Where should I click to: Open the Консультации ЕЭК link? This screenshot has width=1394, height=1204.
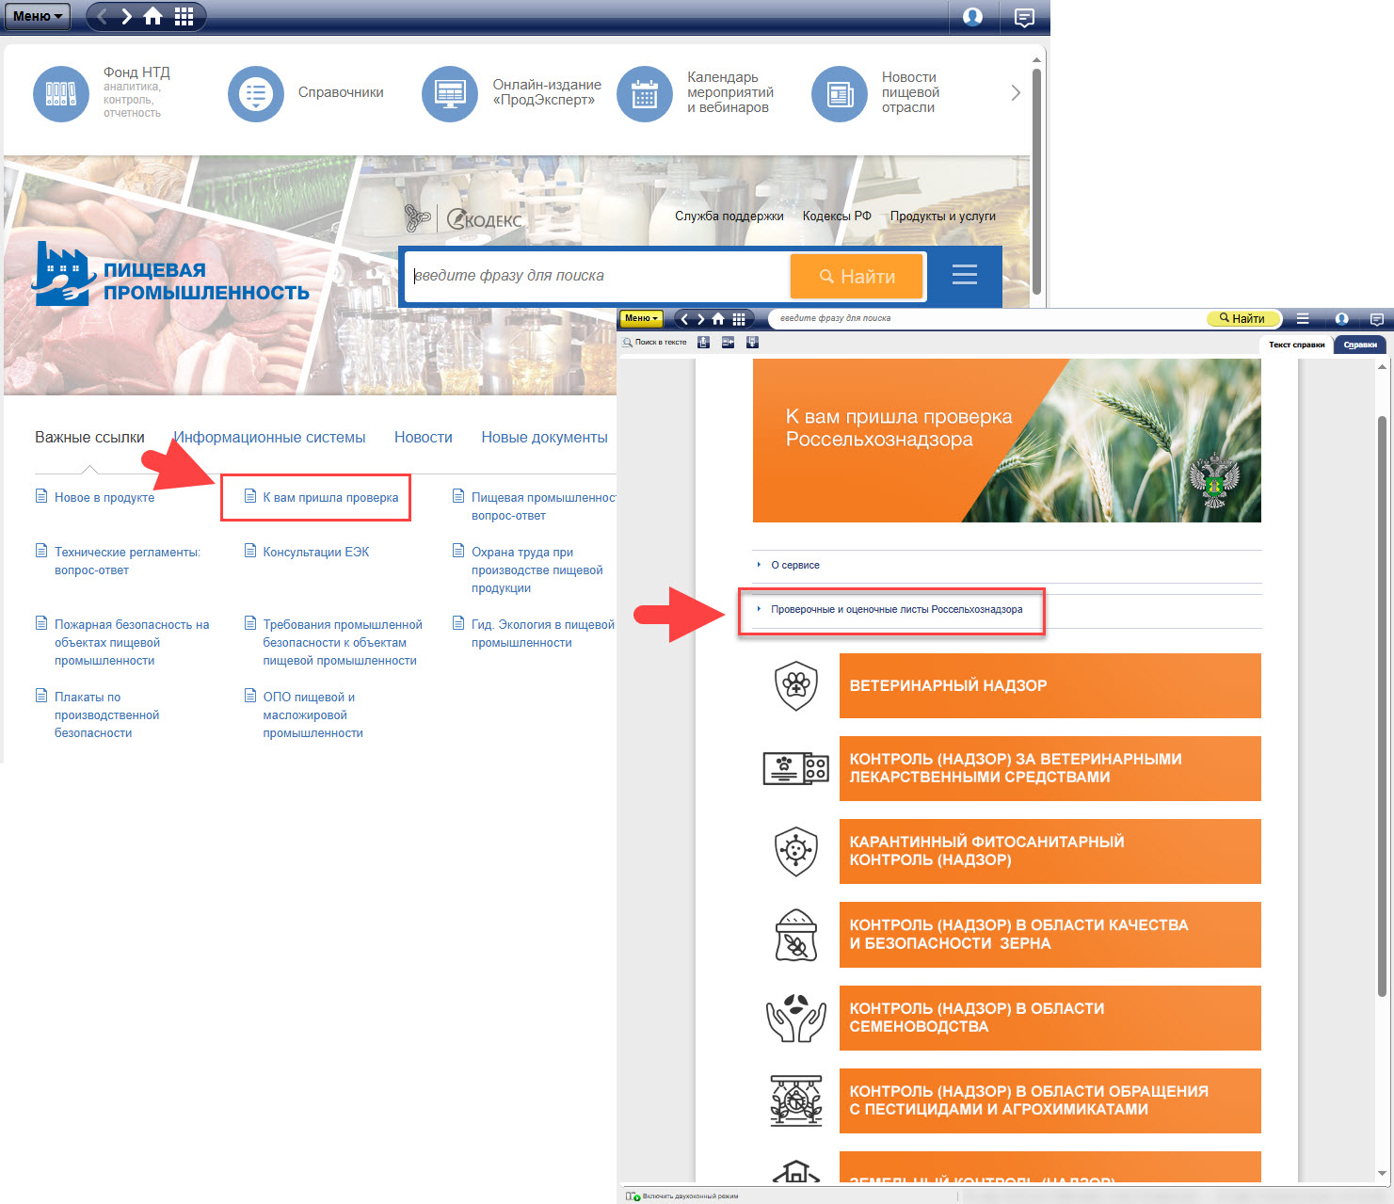[x=316, y=552]
